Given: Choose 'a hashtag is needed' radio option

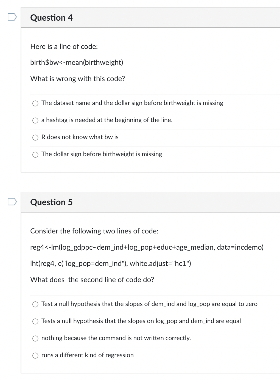Looking at the screenshot, I should tap(35, 120).
